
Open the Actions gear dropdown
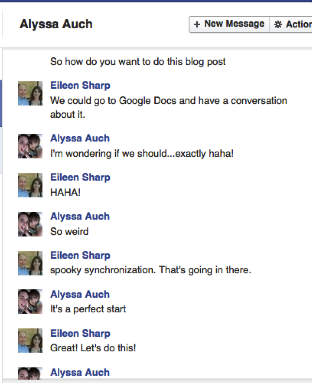coord(291,24)
